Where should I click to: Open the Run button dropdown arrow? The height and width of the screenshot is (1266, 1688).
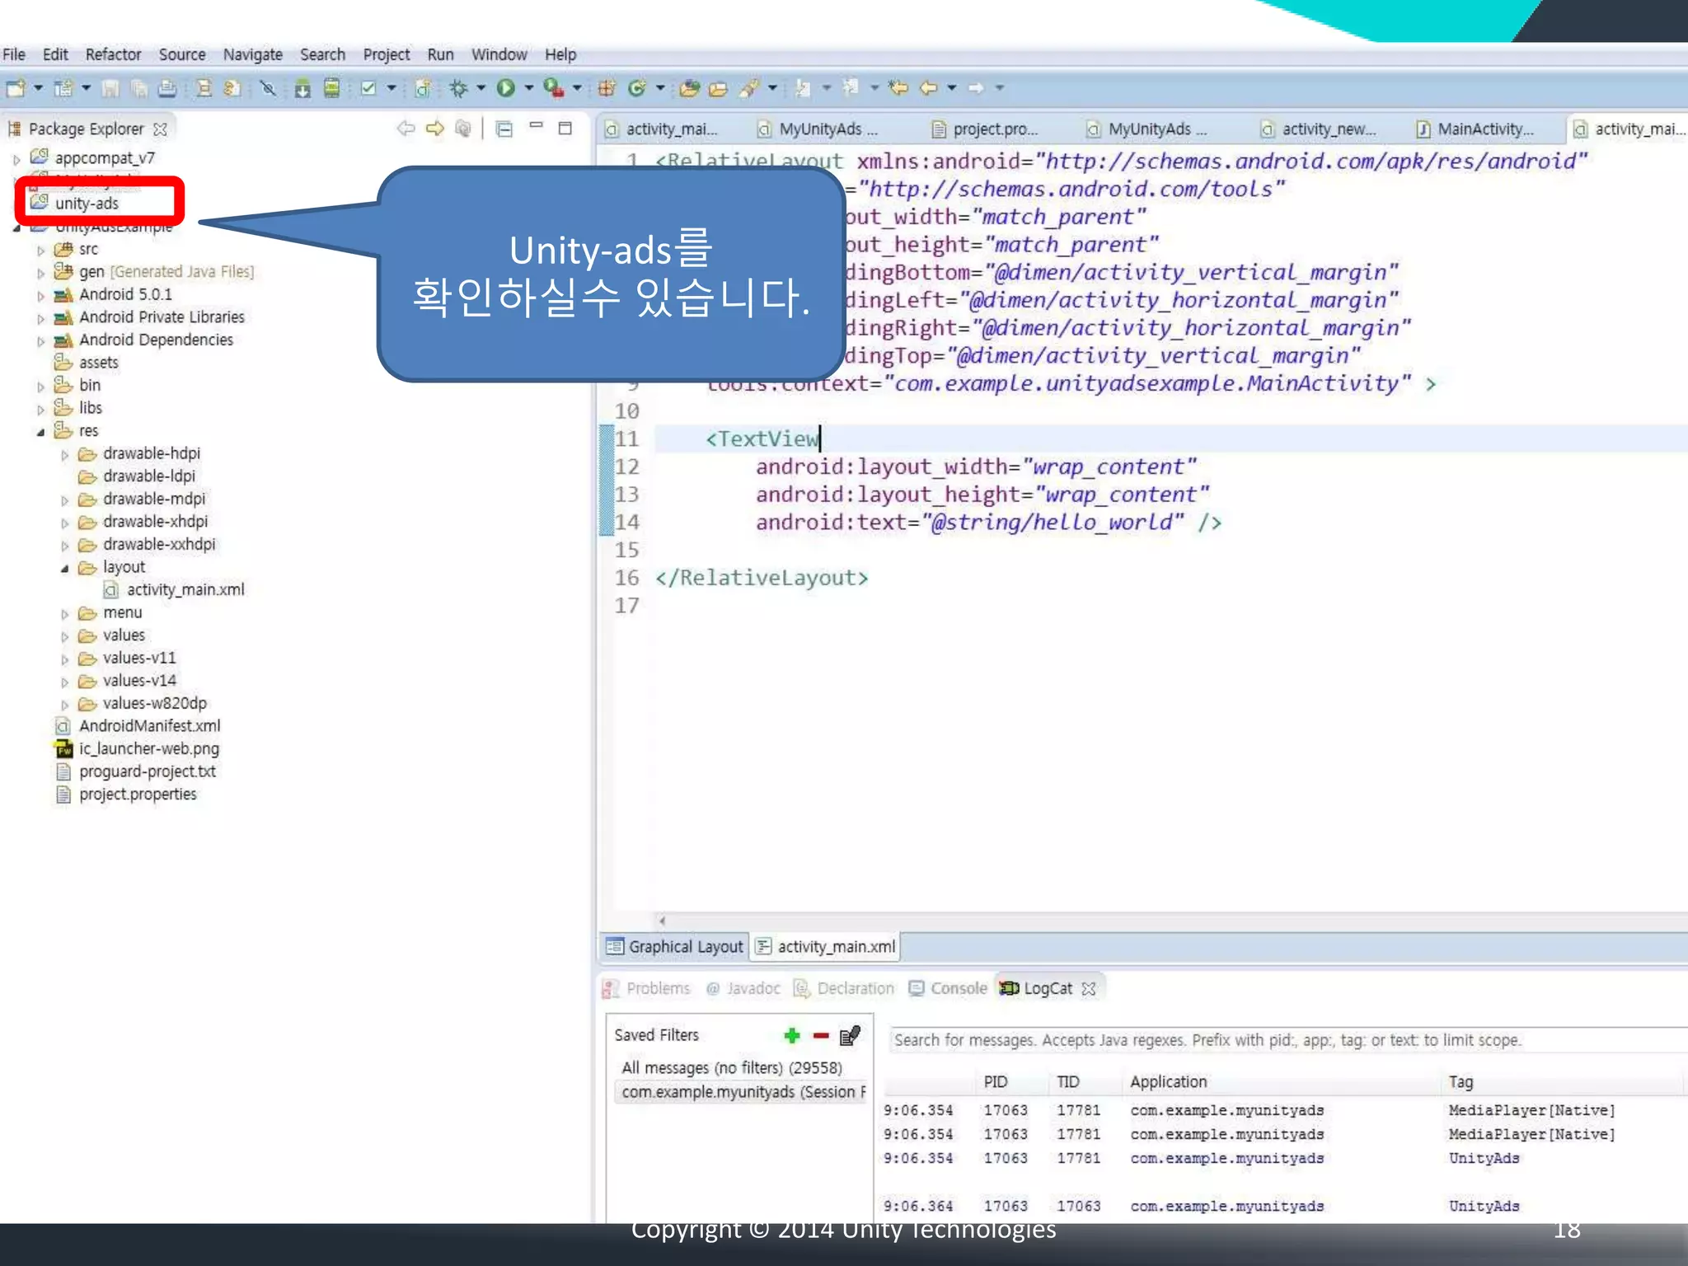point(529,87)
